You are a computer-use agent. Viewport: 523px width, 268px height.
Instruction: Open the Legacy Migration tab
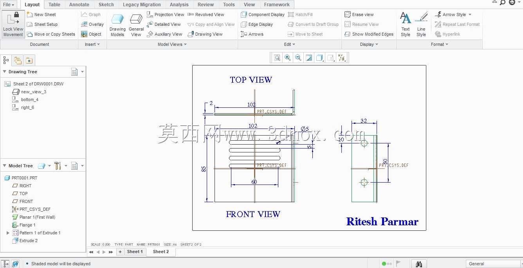click(x=142, y=5)
